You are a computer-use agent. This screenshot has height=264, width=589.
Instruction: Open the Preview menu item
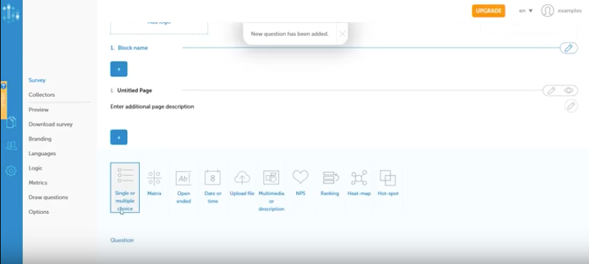tap(38, 110)
